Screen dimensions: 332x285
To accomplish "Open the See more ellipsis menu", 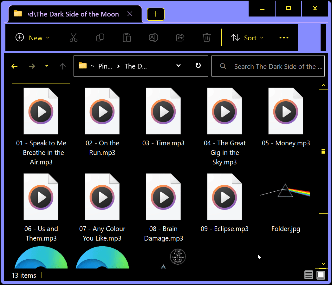I will (x=284, y=38).
